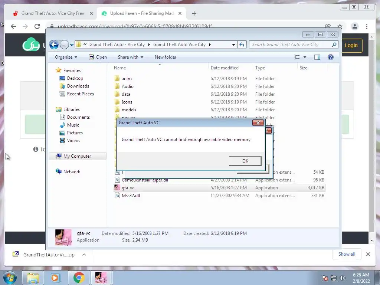
Task: Click Show all downloads
Action: coord(347,254)
